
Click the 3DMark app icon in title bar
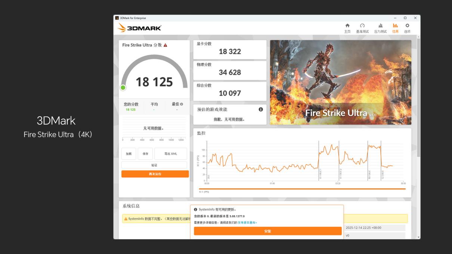[x=117, y=18]
